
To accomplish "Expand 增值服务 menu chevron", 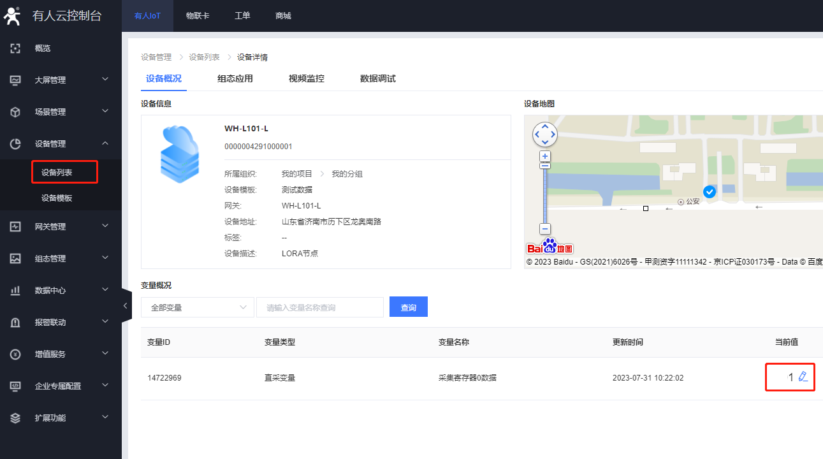I will (105, 353).
